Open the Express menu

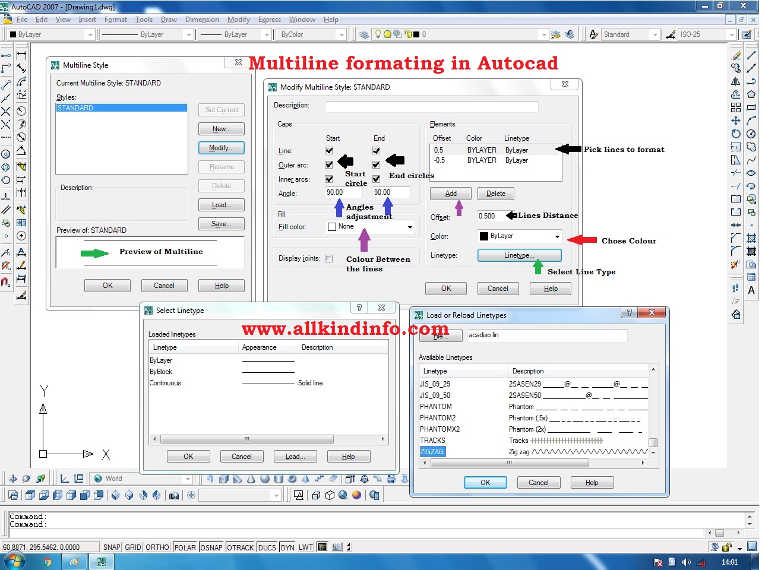[x=269, y=20]
